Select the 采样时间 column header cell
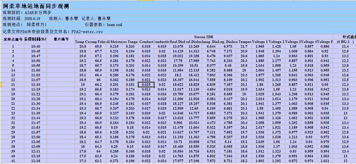 coord(35,39)
